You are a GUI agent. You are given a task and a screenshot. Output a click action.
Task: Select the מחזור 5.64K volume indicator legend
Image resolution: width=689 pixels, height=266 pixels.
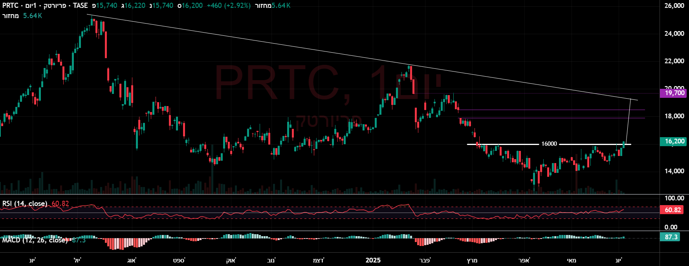click(22, 16)
